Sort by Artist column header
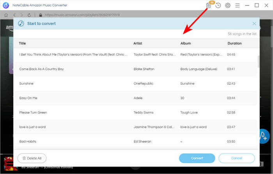 click(x=138, y=43)
